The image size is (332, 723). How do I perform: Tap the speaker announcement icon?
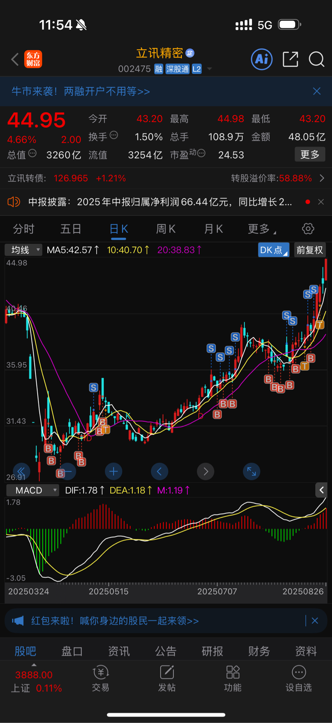(x=14, y=202)
